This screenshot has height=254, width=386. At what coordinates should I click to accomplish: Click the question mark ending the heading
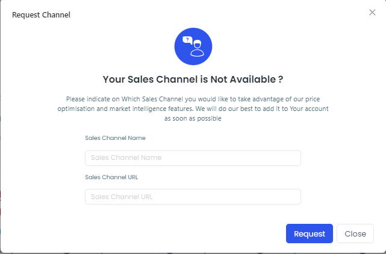coord(281,80)
